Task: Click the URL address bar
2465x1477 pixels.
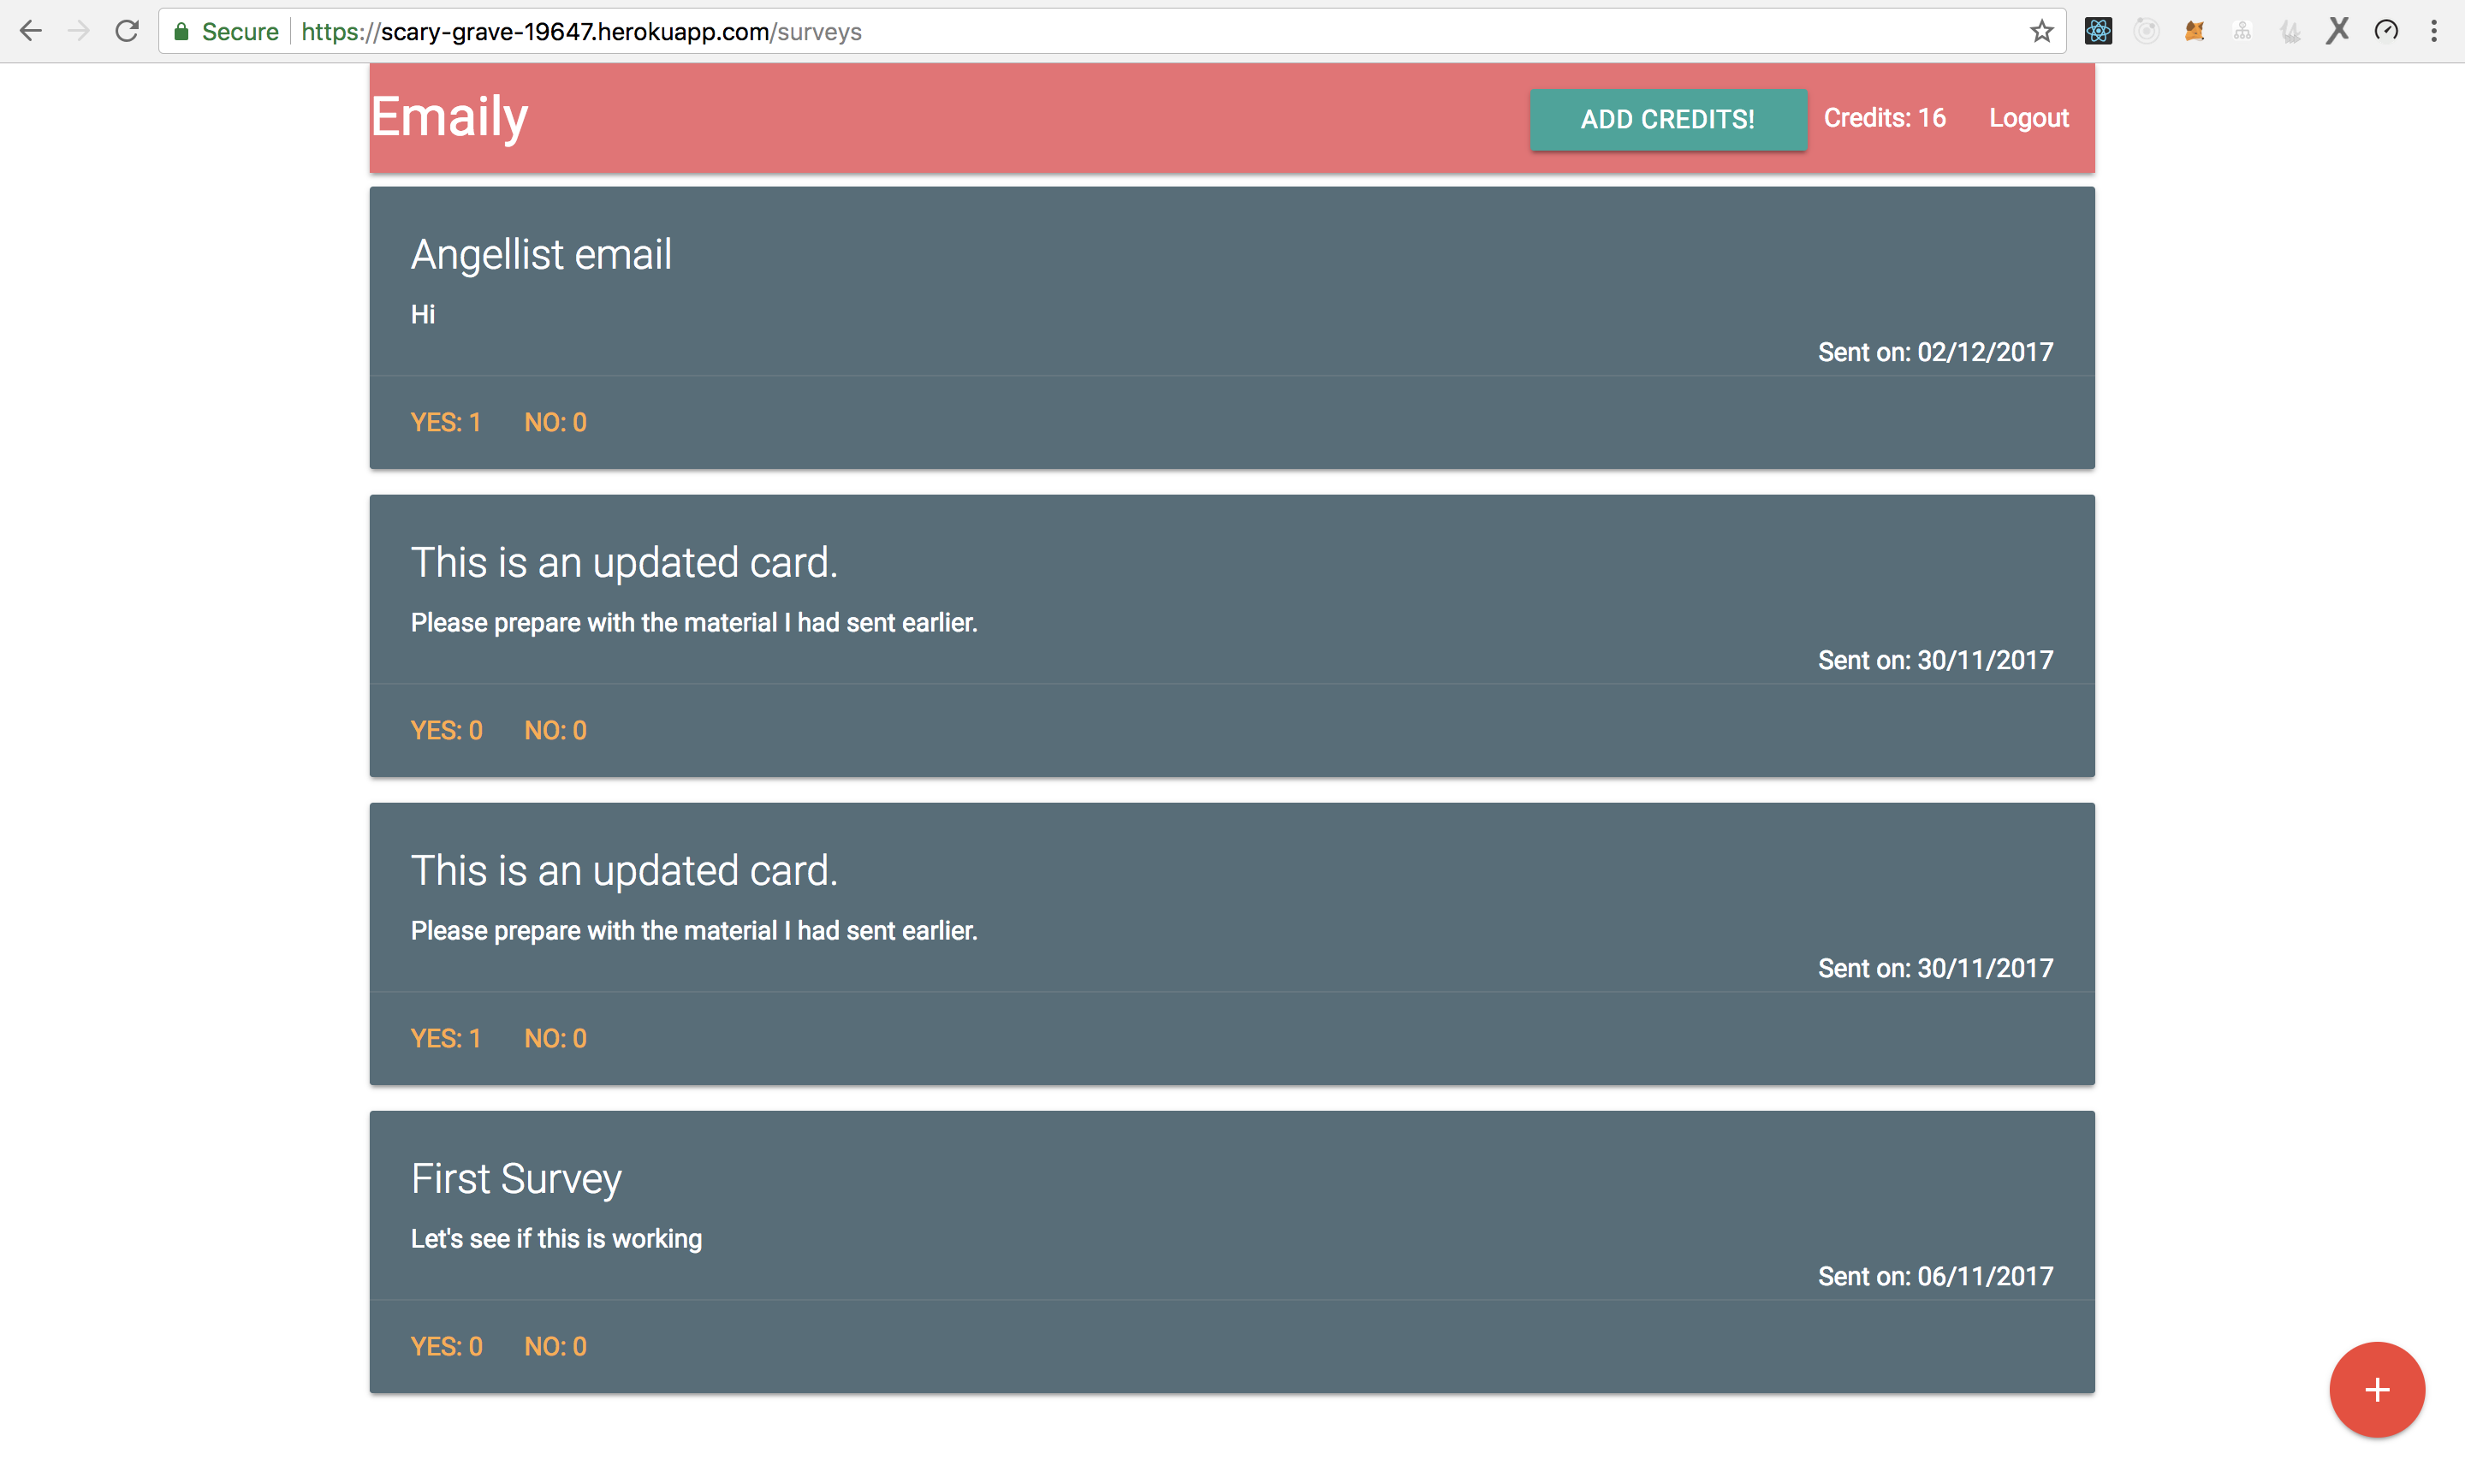Action: [x=1095, y=31]
